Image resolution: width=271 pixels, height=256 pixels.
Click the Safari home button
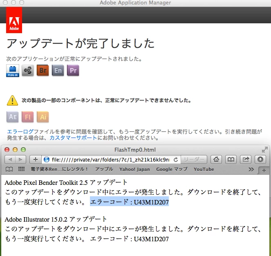click(216, 159)
